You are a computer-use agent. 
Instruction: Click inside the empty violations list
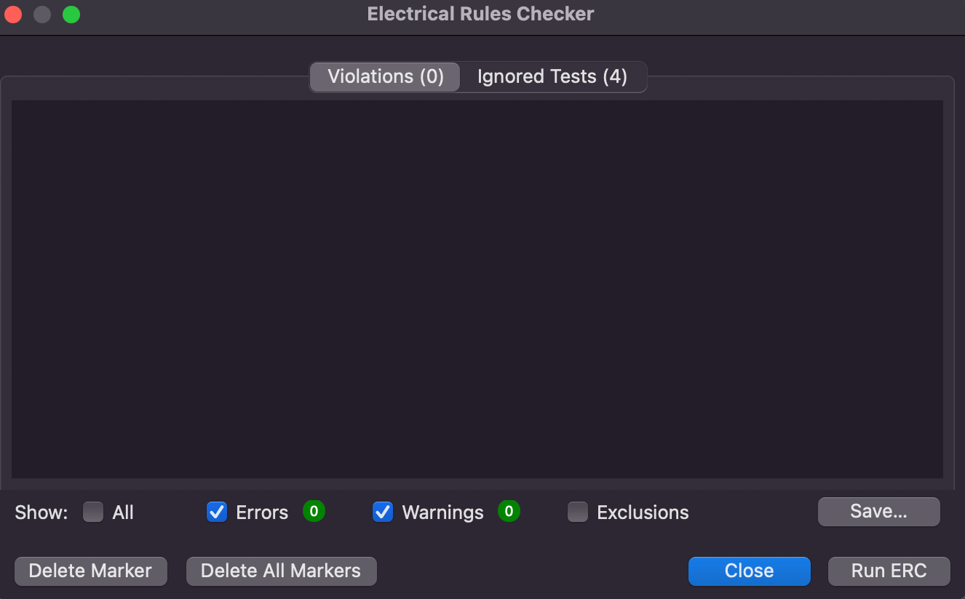click(477, 289)
